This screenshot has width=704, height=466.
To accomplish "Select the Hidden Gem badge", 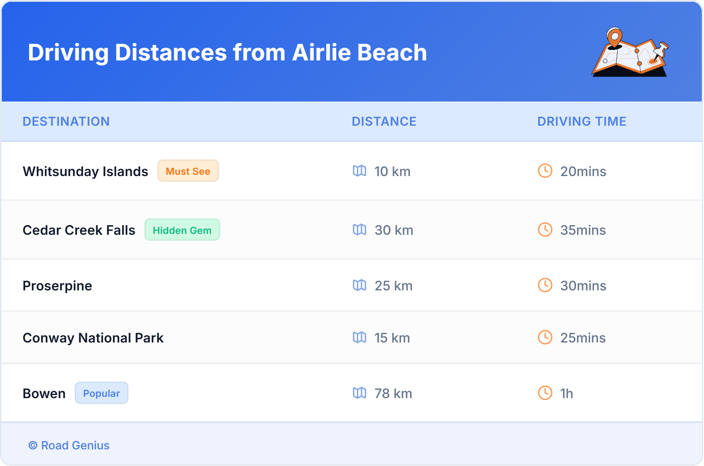I will coord(182,230).
